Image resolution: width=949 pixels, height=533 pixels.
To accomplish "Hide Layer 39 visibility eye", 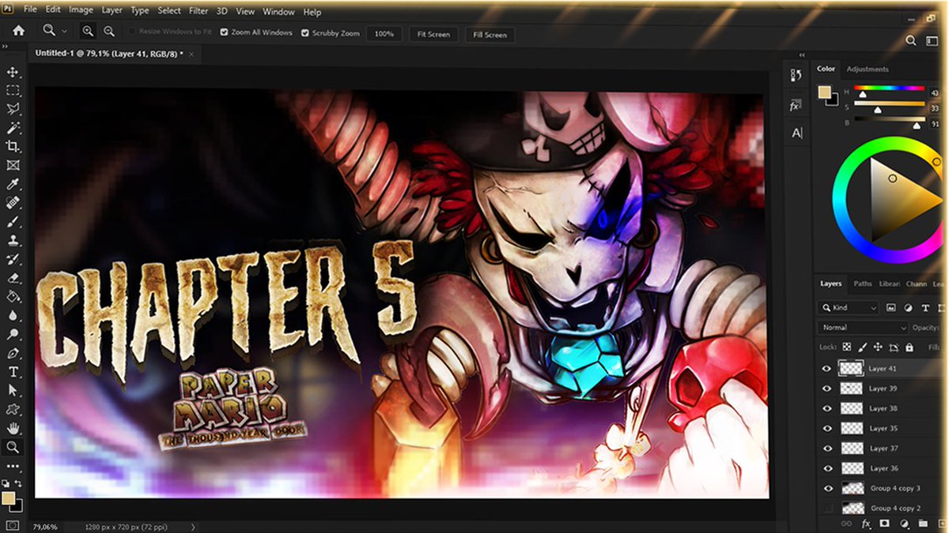I will 827,388.
